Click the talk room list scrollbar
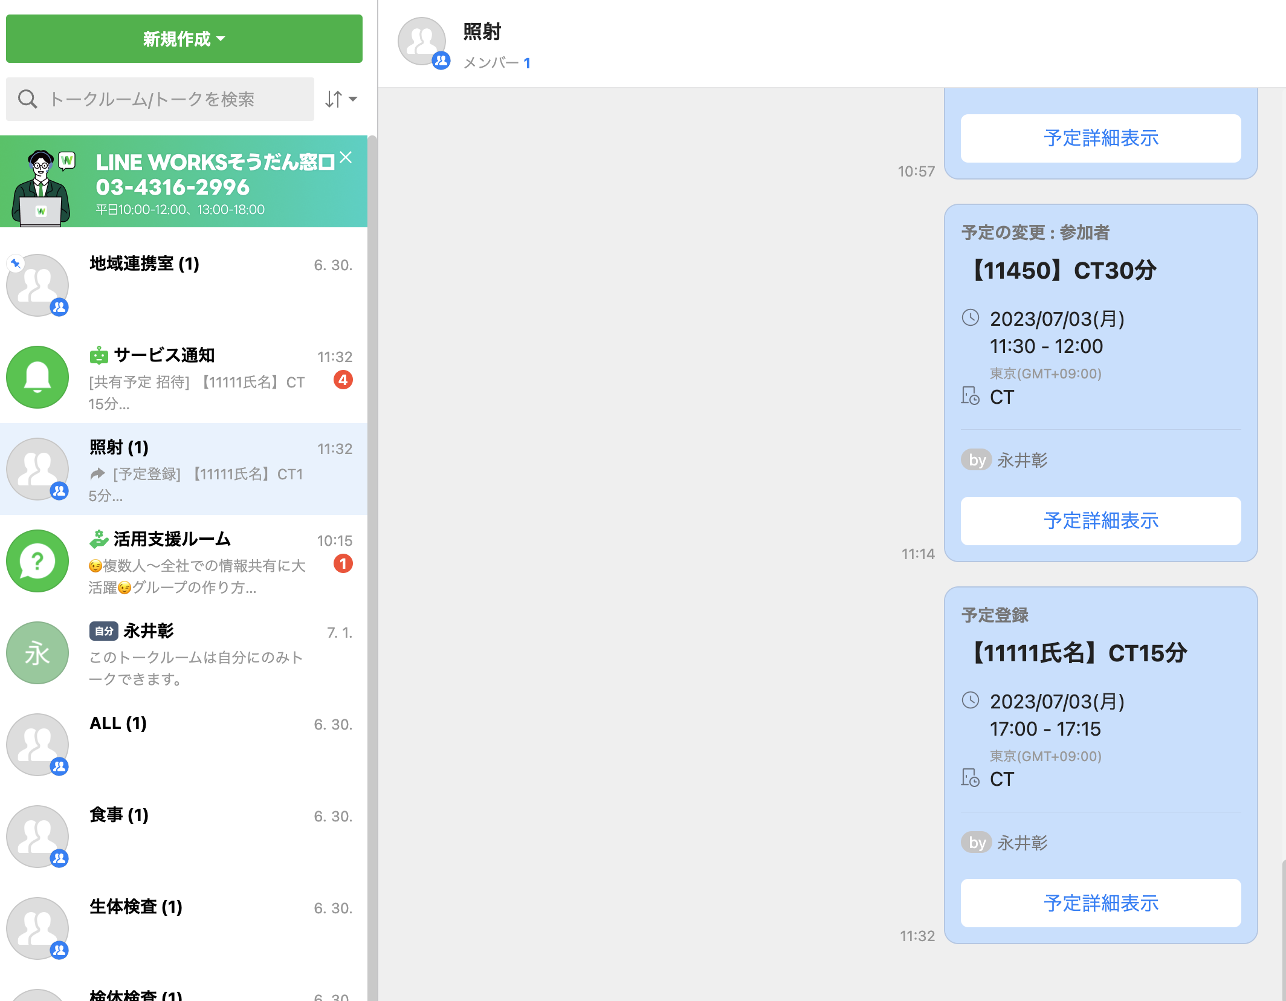 (372, 544)
